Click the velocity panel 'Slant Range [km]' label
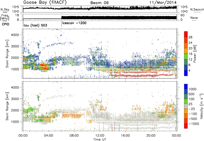 [x=7, y=106]
